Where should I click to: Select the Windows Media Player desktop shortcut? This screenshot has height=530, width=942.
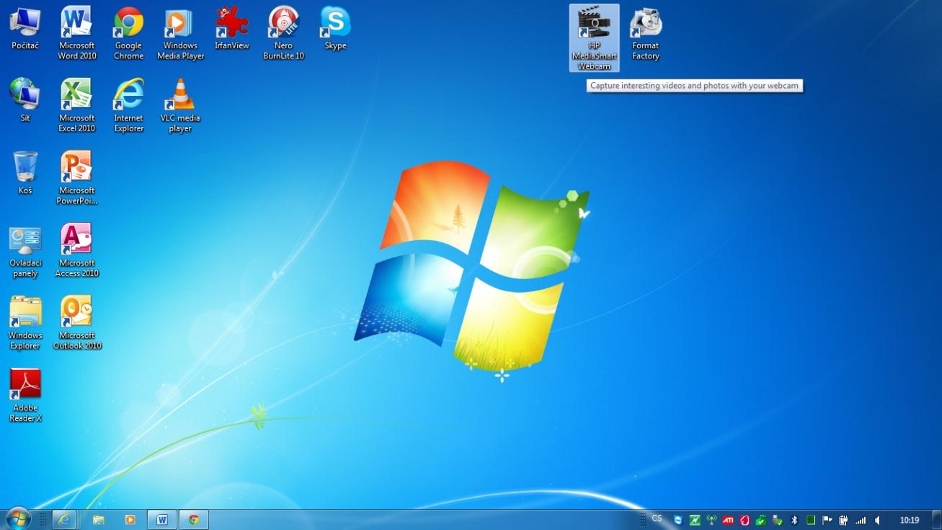[180, 33]
